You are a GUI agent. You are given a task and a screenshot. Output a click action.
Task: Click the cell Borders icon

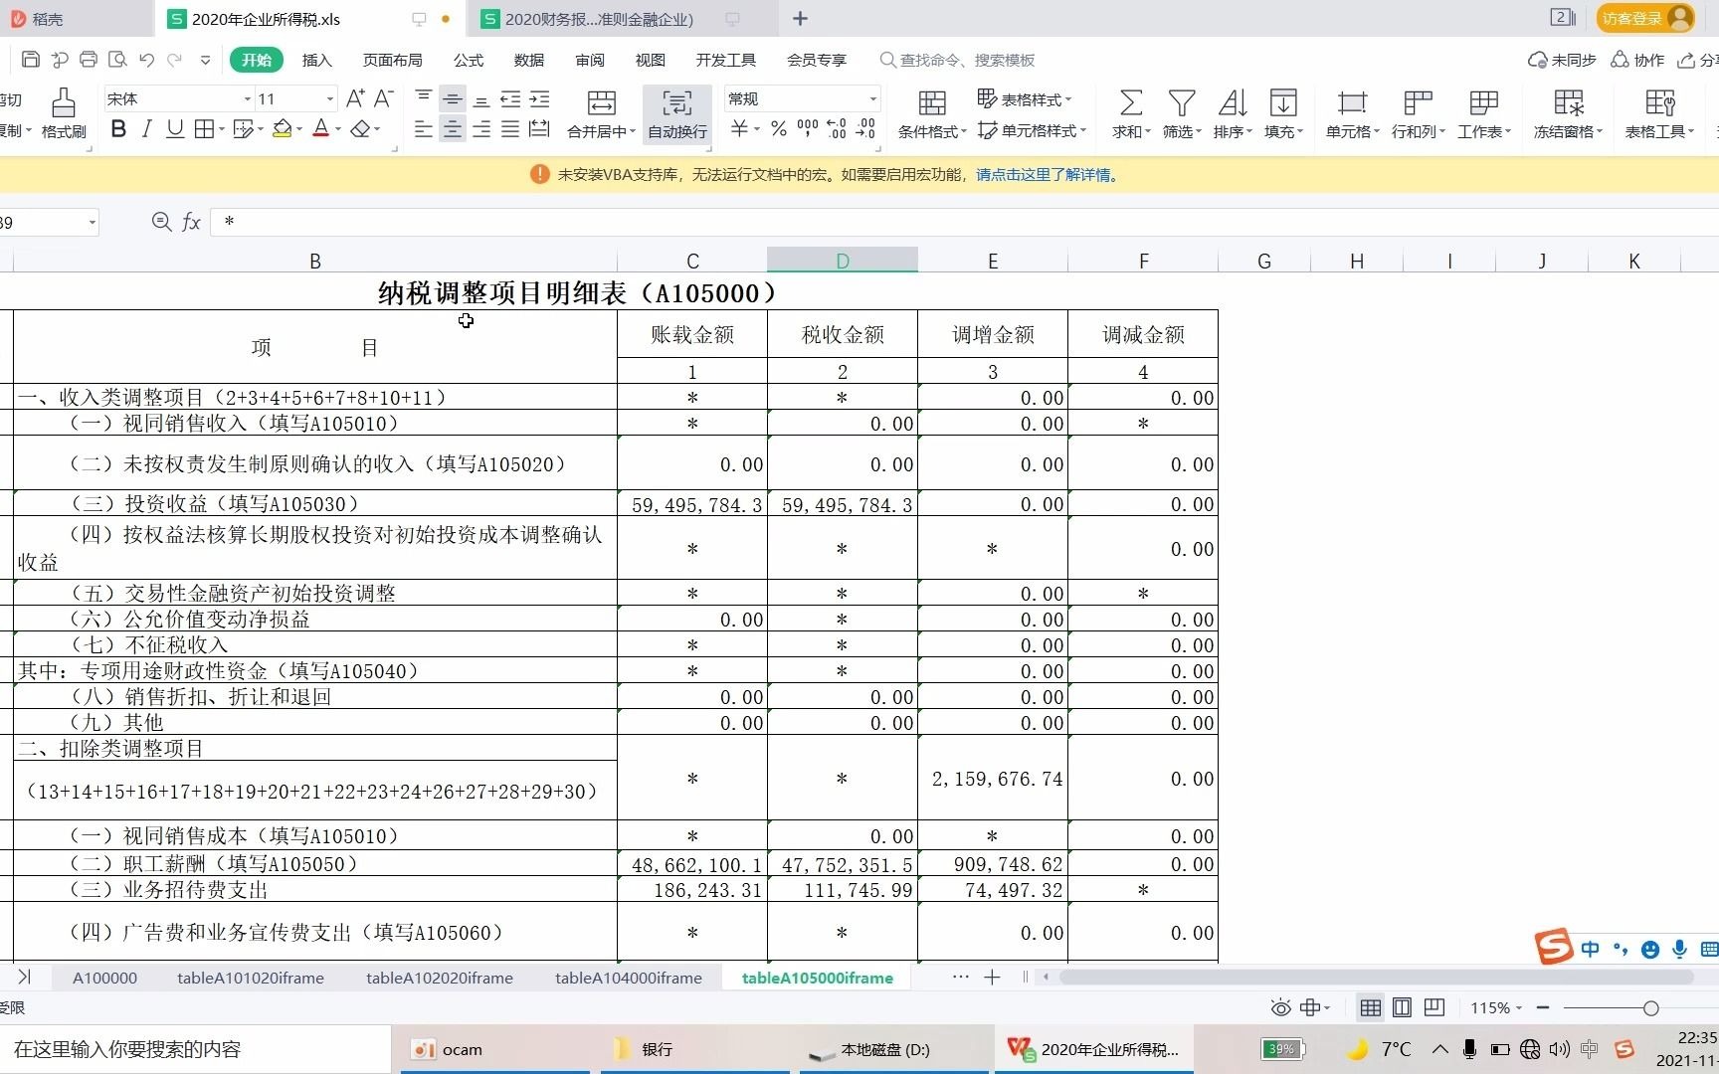coord(204,129)
